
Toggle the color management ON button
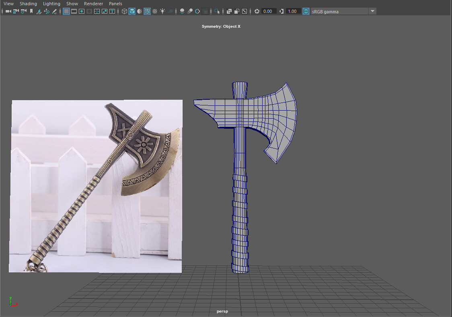(306, 11)
